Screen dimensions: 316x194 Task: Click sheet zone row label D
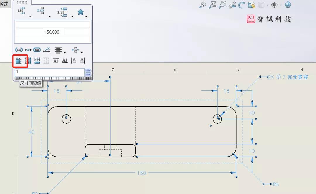pos(13,114)
